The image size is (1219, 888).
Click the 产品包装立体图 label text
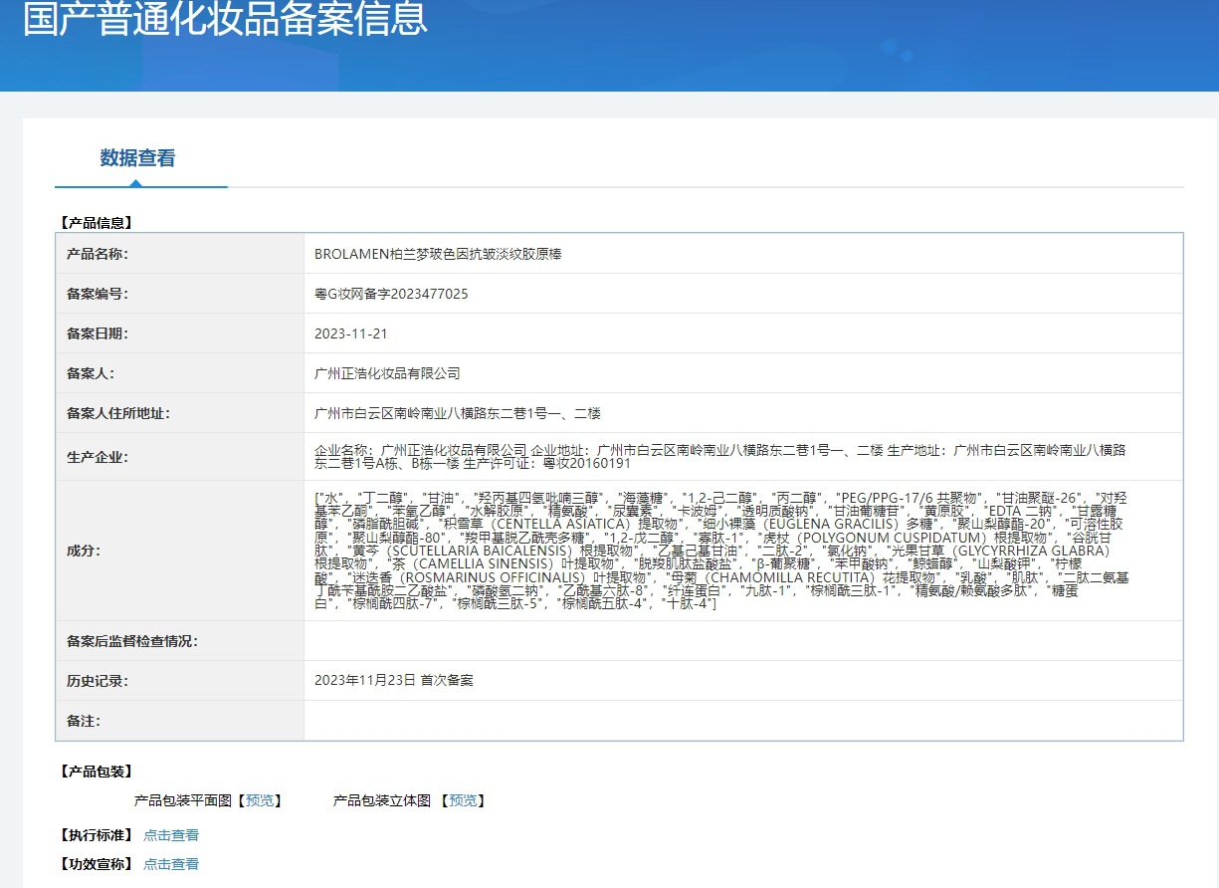pyautogui.click(x=382, y=800)
